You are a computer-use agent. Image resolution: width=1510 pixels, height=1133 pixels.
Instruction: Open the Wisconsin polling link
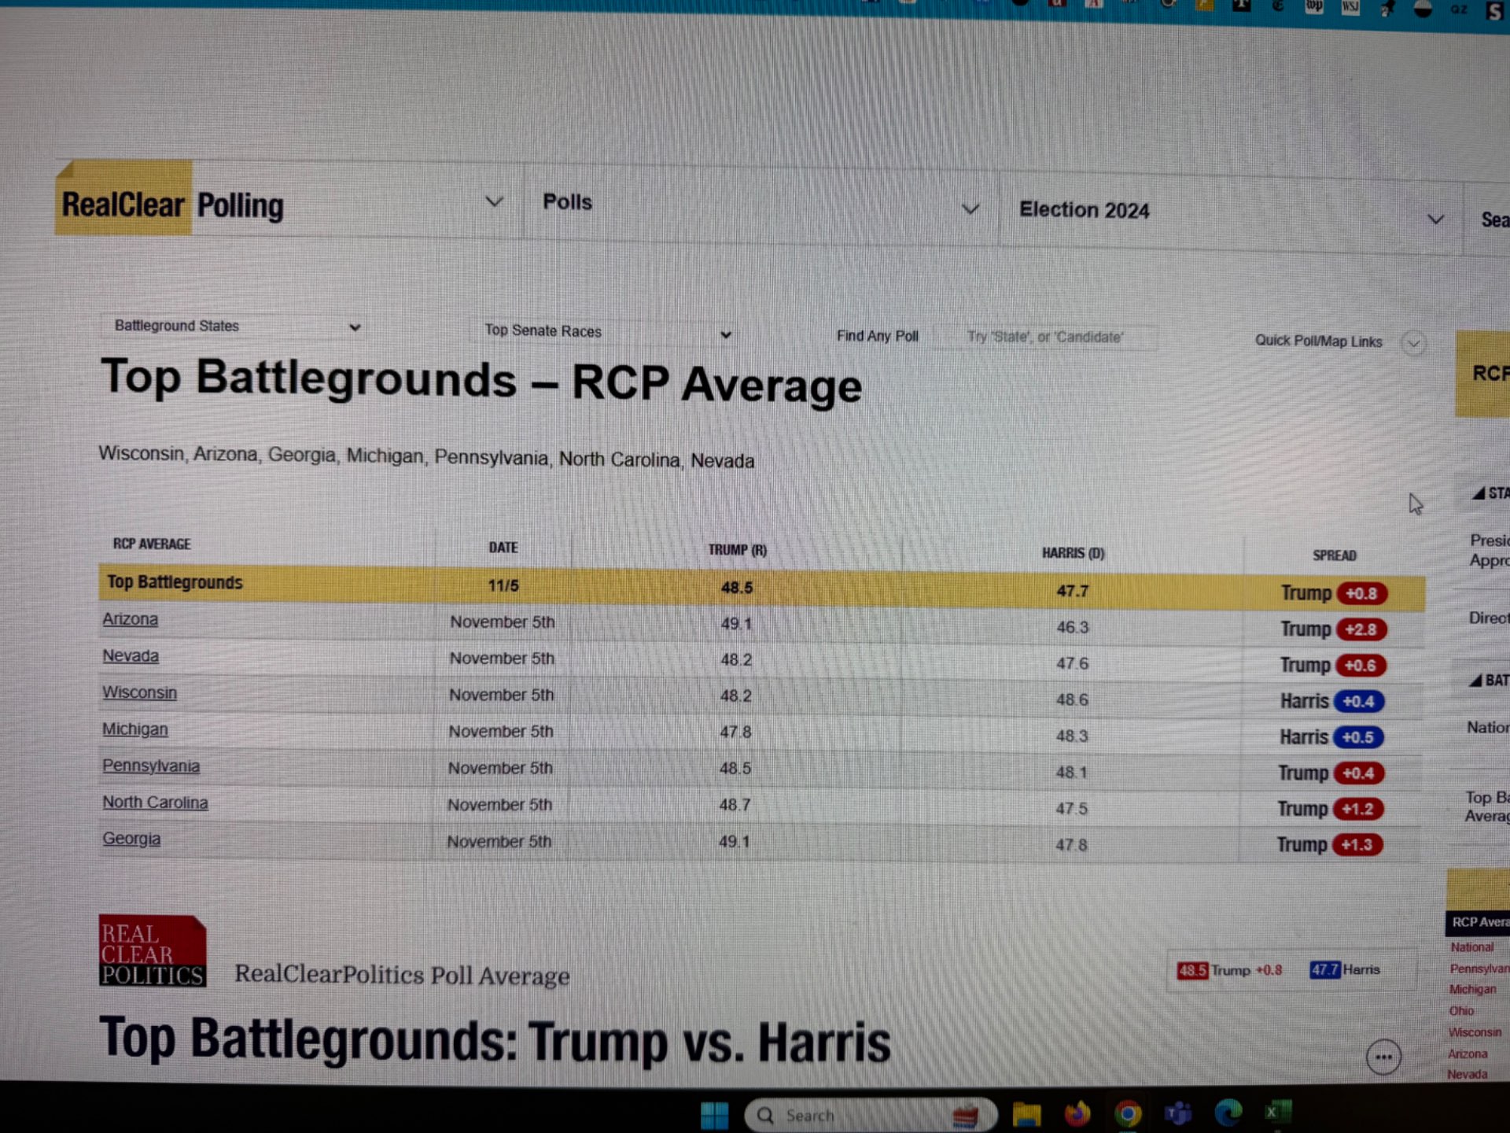[x=139, y=692]
